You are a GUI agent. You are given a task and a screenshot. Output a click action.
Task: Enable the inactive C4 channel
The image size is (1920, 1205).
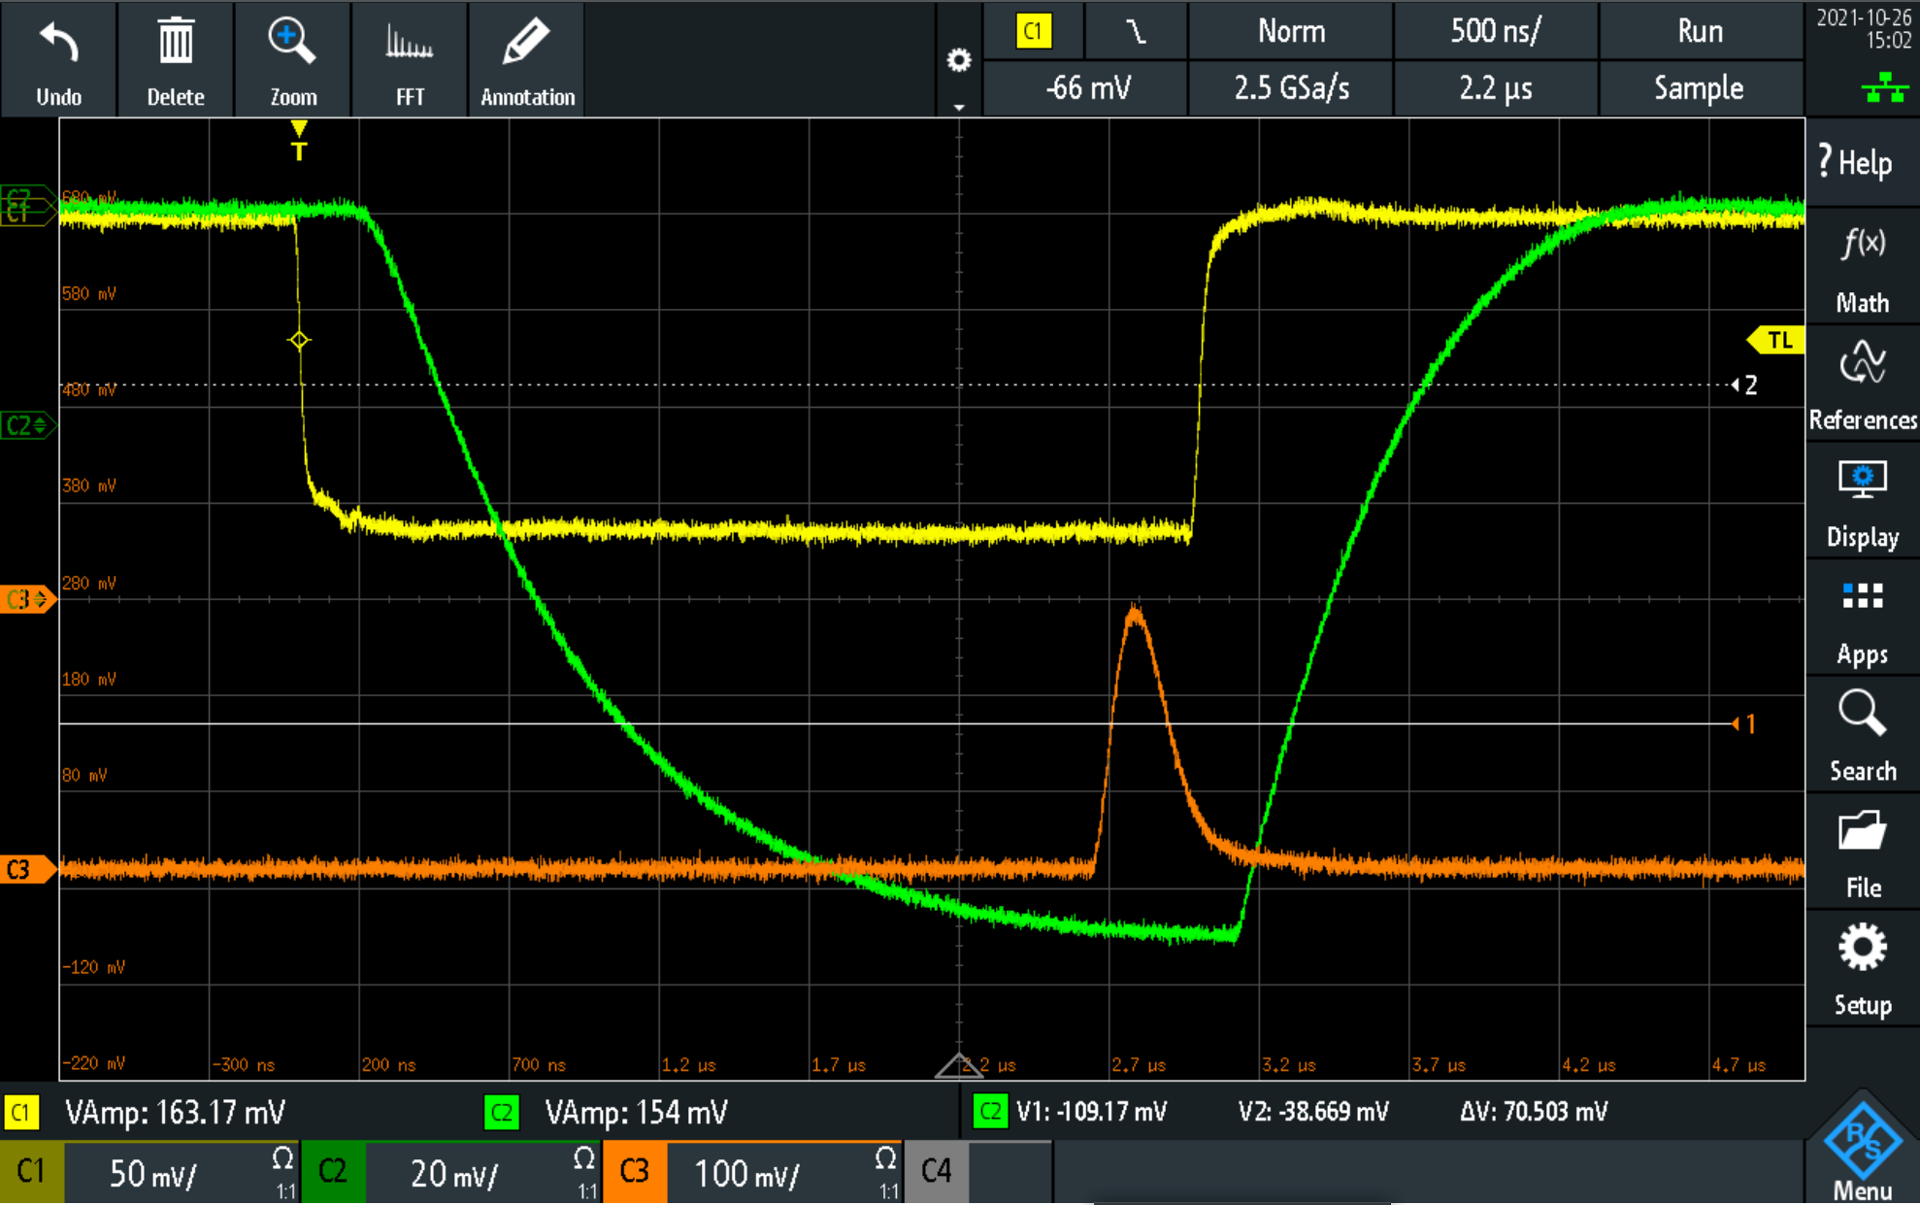coord(936,1172)
